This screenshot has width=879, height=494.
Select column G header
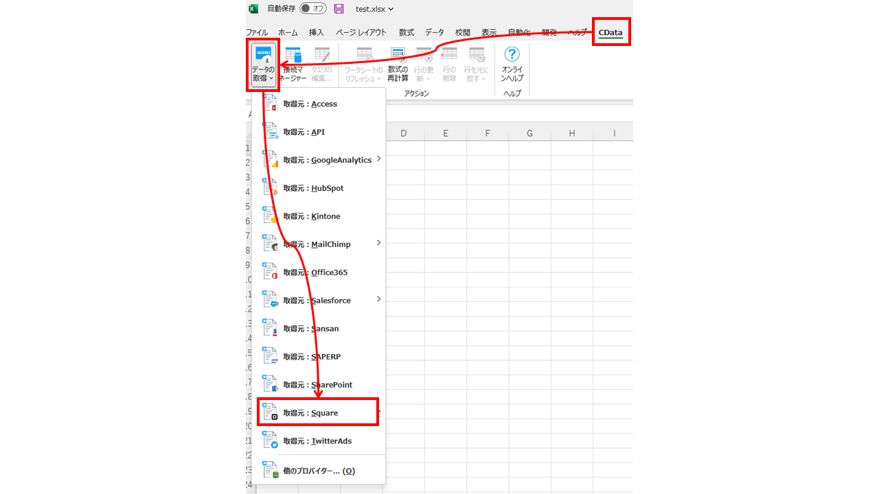coord(530,133)
